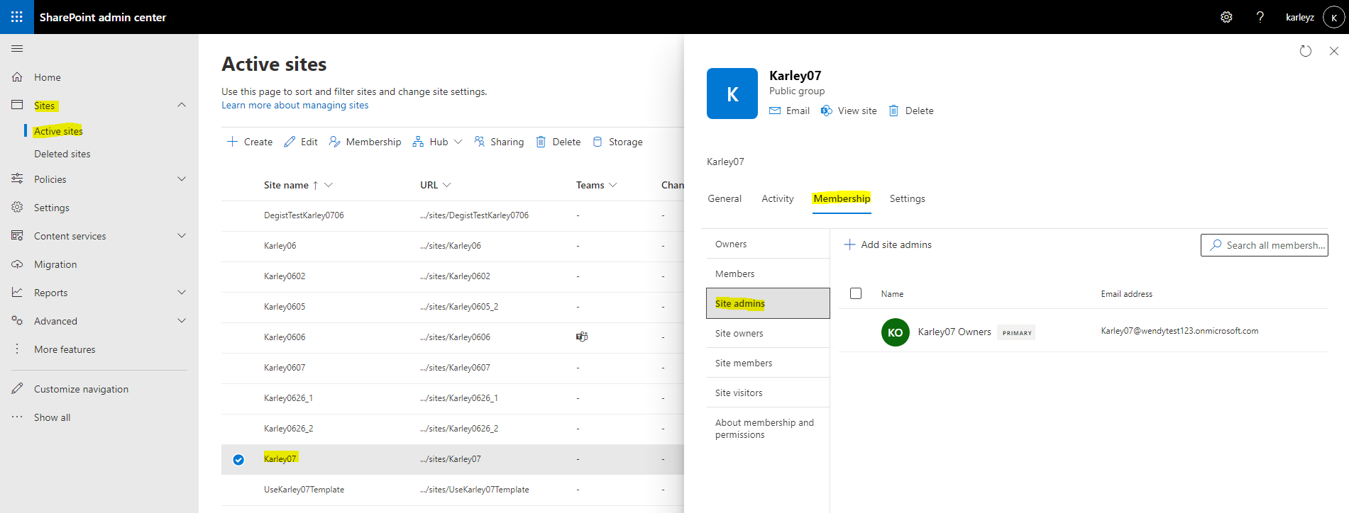Select Site visitors in membership list
Viewport: 1349px width, 513px height.
pyautogui.click(x=768, y=393)
